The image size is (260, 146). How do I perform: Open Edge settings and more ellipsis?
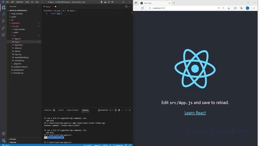point(253,8)
